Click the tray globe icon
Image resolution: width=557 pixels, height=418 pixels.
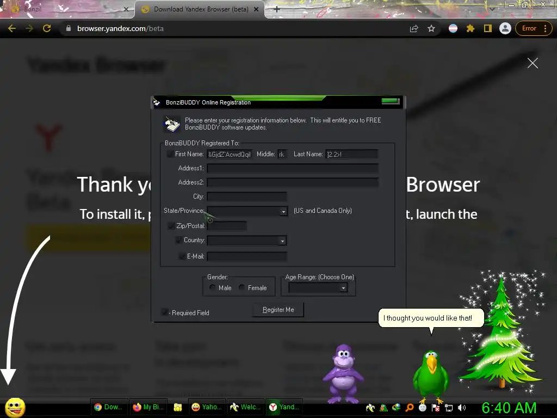[396, 408]
